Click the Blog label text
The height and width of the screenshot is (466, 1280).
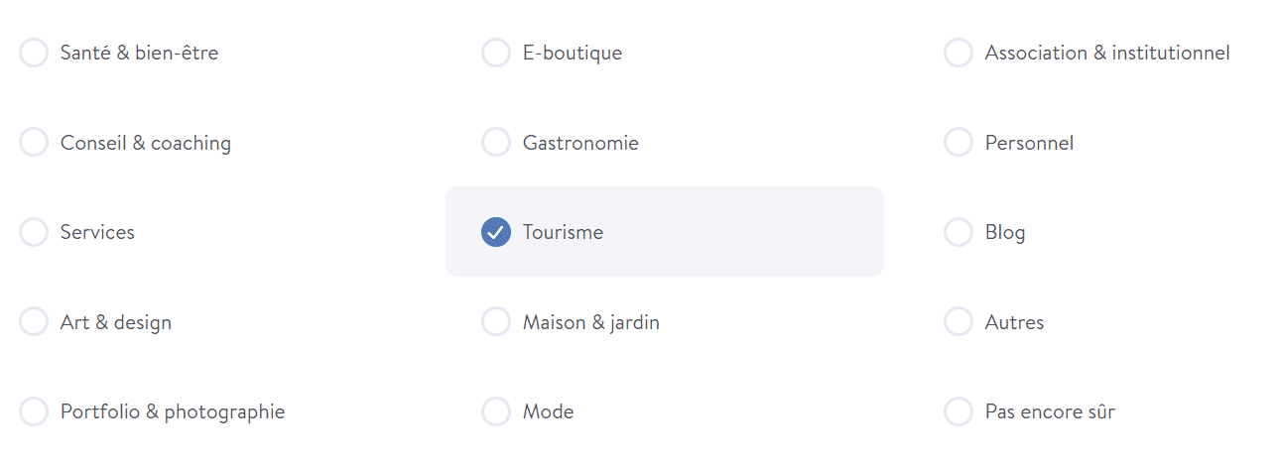click(1005, 232)
